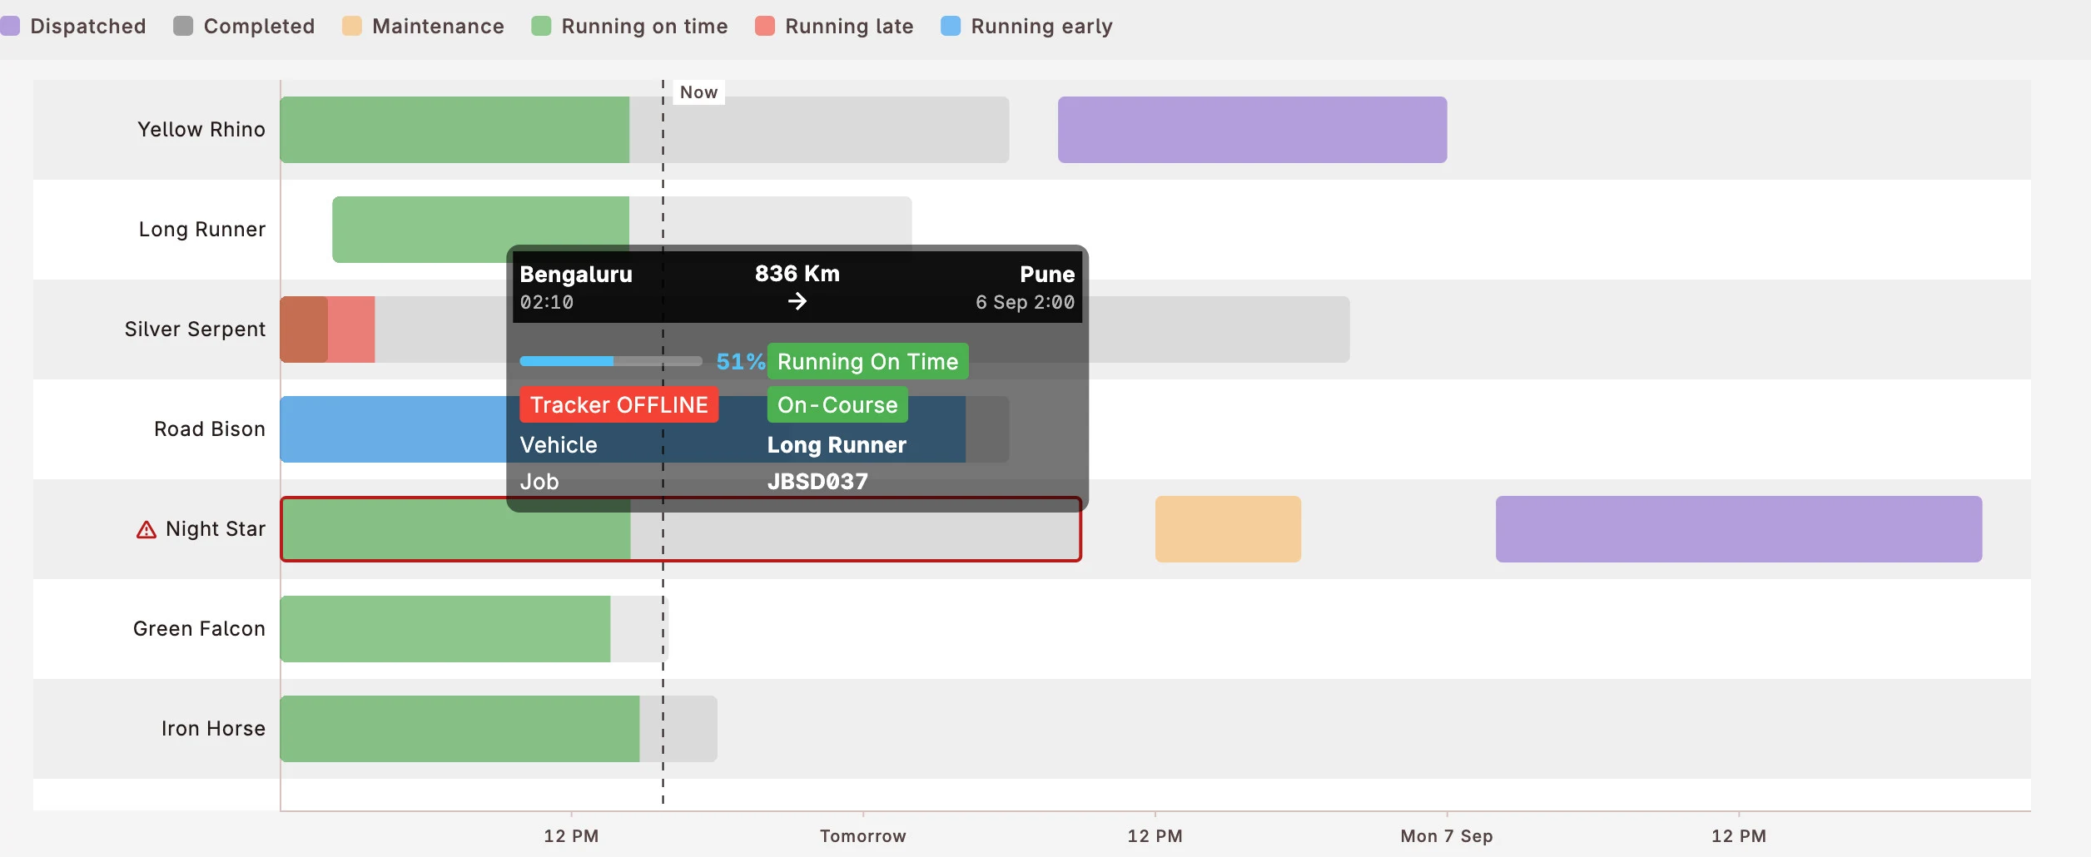2091x857 pixels.
Task: Click job number JBSD037 in tooltip
Action: coord(817,482)
